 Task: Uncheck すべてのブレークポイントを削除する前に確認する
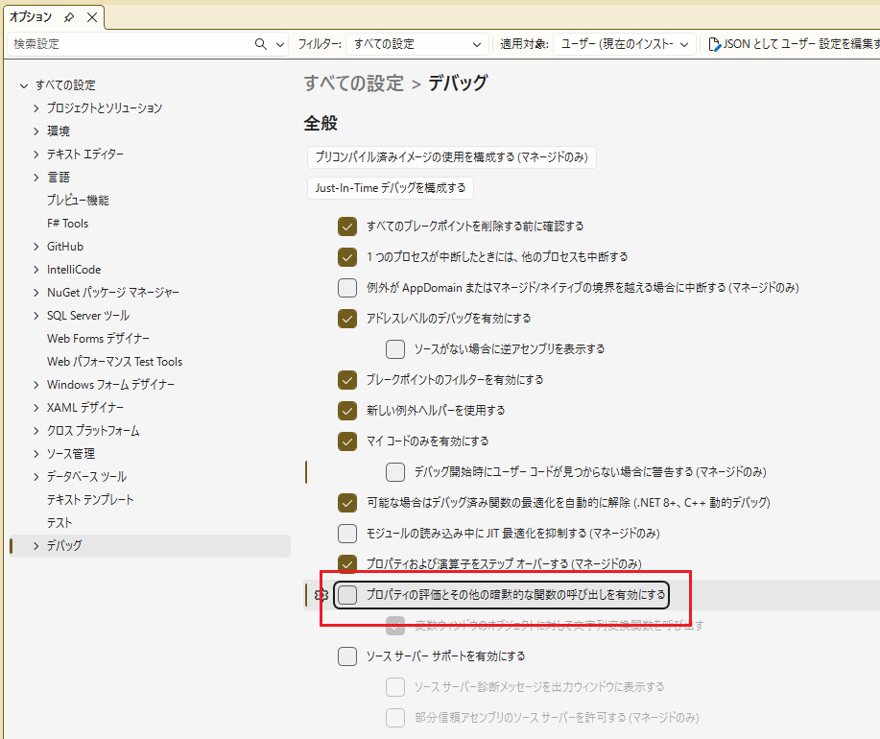click(x=347, y=226)
